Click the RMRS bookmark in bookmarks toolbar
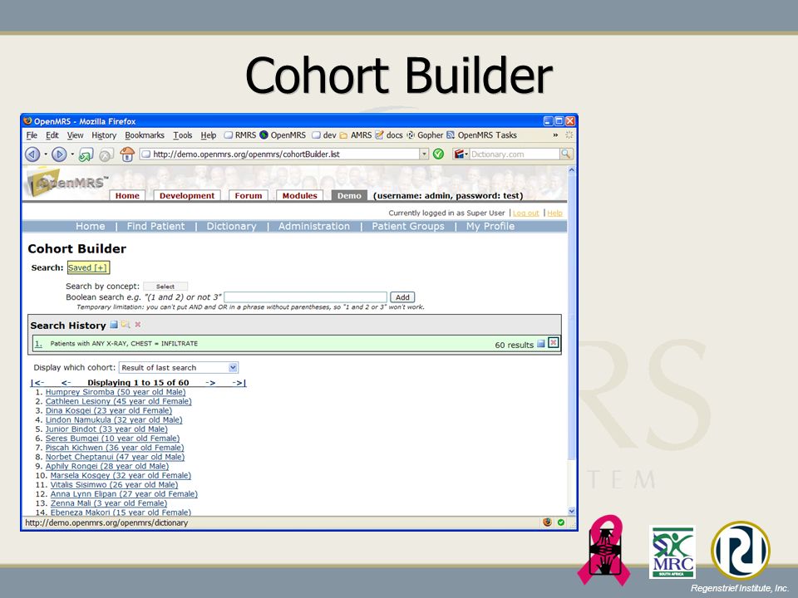This screenshot has height=598, width=798. [240, 135]
